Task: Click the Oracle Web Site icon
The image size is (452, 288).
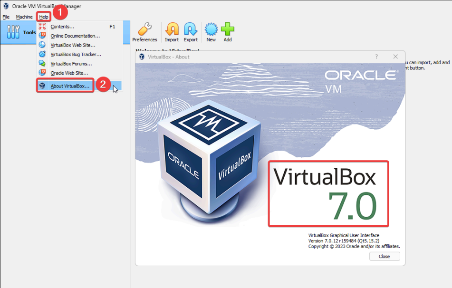Action: coord(42,72)
